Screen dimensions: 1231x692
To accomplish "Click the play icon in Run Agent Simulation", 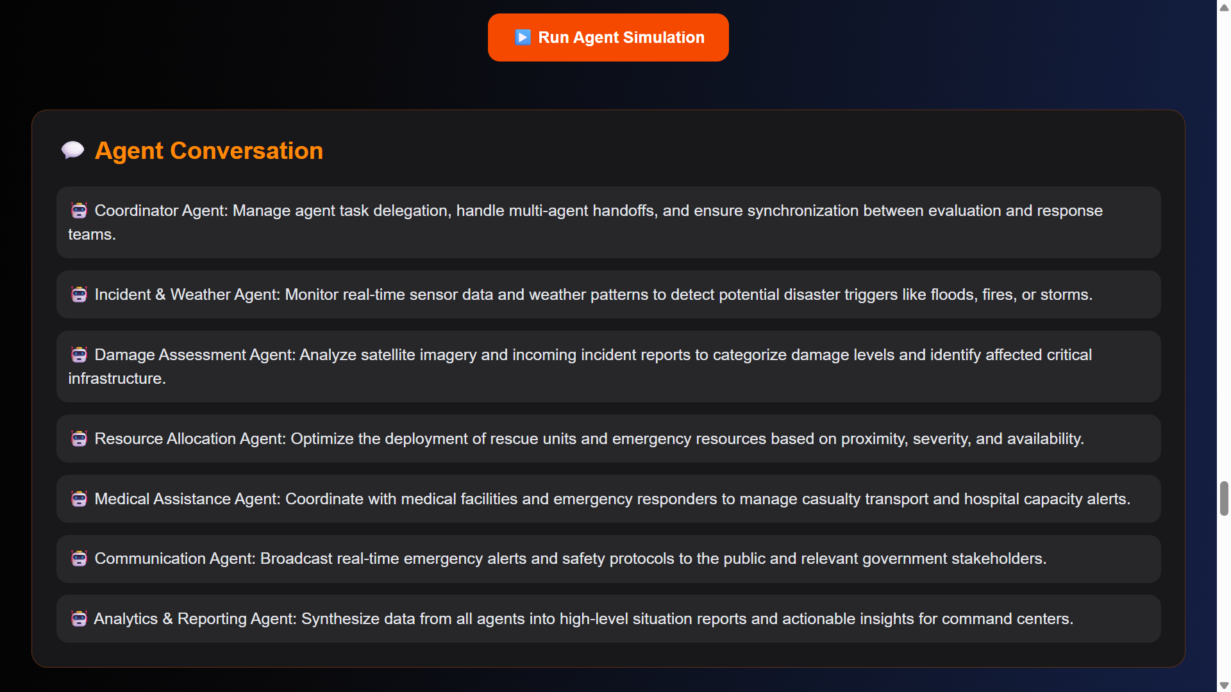I will (523, 38).
